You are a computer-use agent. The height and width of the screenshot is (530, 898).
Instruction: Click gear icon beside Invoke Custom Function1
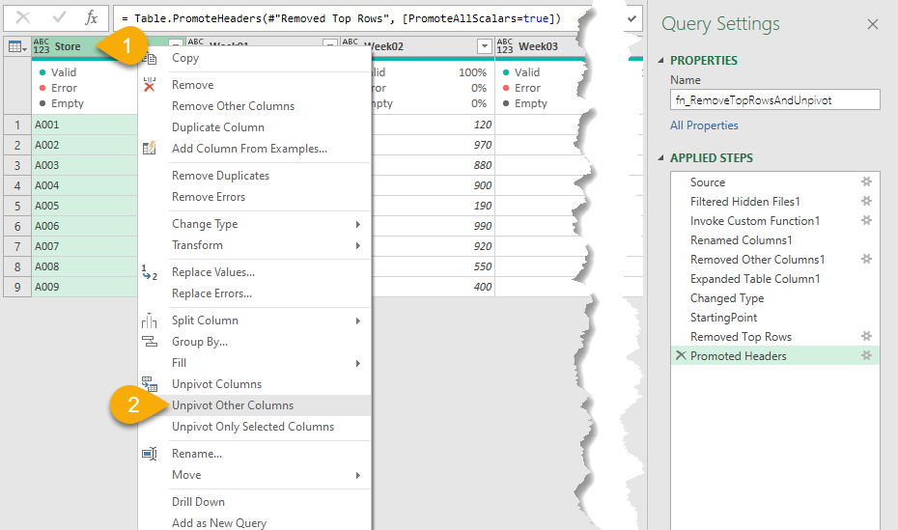click(866, 220)
